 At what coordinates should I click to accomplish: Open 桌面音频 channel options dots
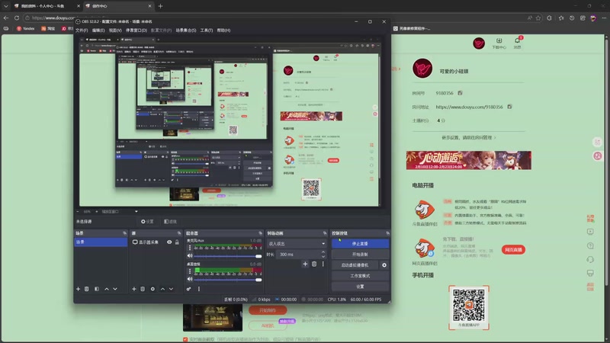(190, 271)
